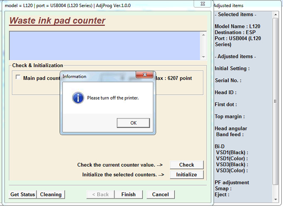Select the Model Name : L120 entry
This screenshot has width=283, height=207.
(238, 27)
